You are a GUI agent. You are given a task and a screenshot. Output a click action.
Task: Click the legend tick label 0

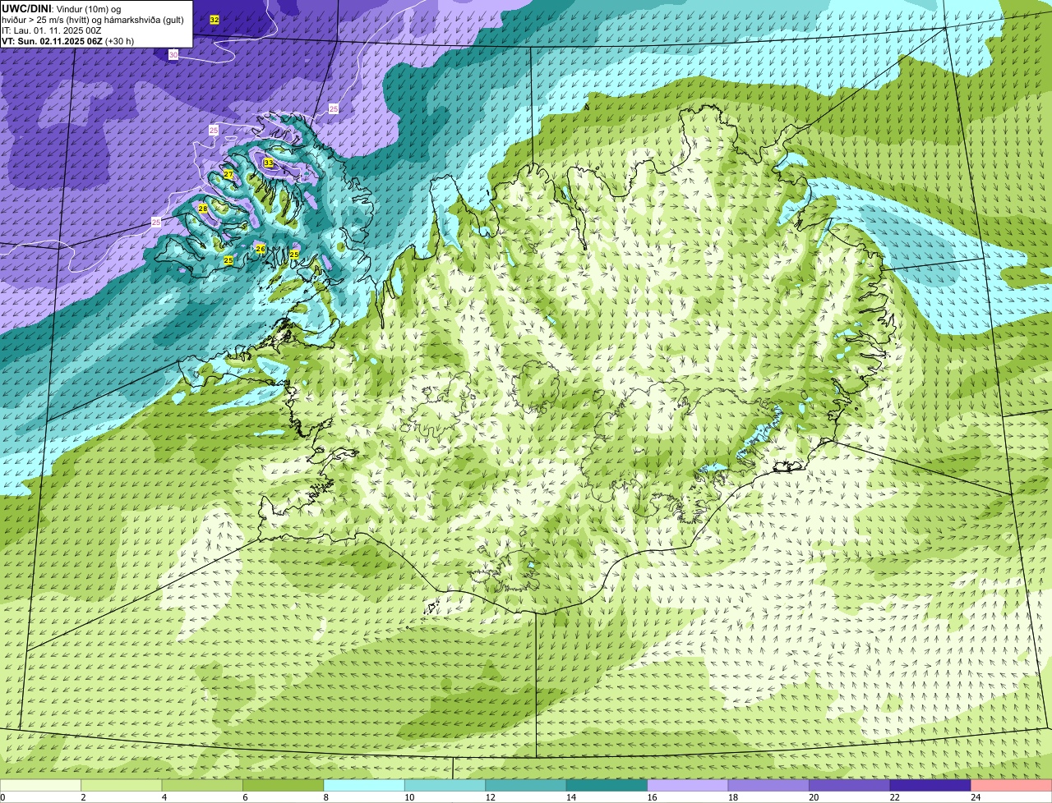coord(2,797)
